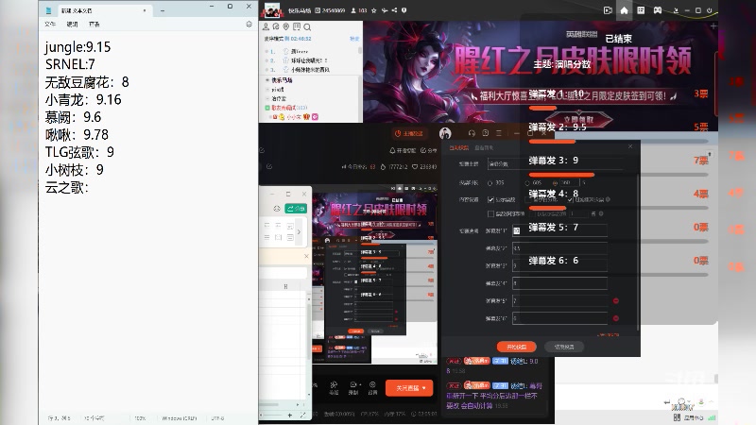
Task: Close the voting settings dialog
Action: coord(630,146)
